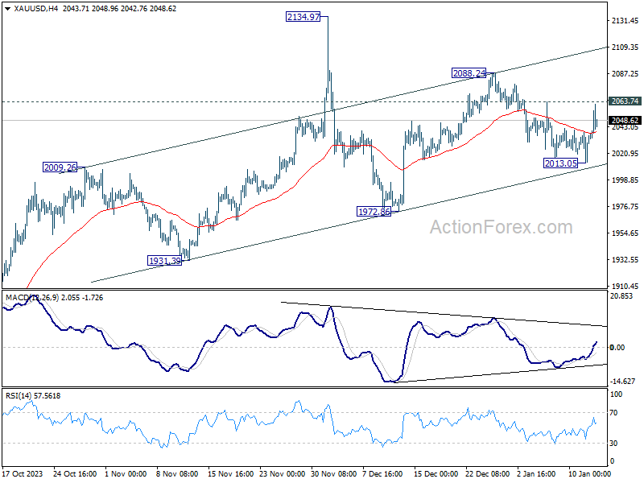Click the 2009.26 price label
This screenshot has height=483, width=644.
pos(60,167)
